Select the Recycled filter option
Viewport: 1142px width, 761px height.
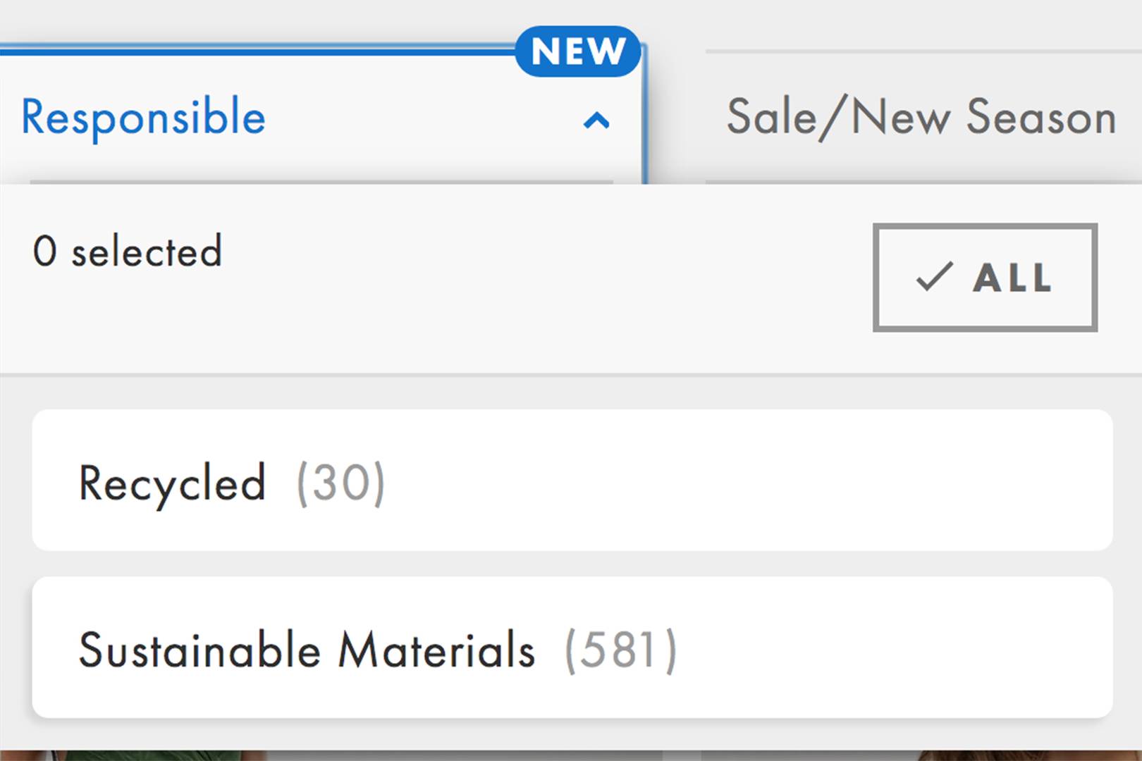[x=572, y=481]
